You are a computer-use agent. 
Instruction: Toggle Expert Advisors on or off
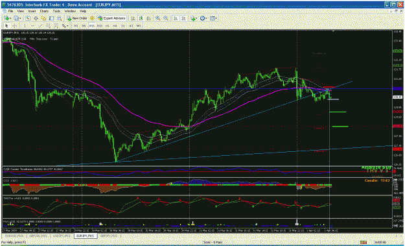tap(112, 18)
